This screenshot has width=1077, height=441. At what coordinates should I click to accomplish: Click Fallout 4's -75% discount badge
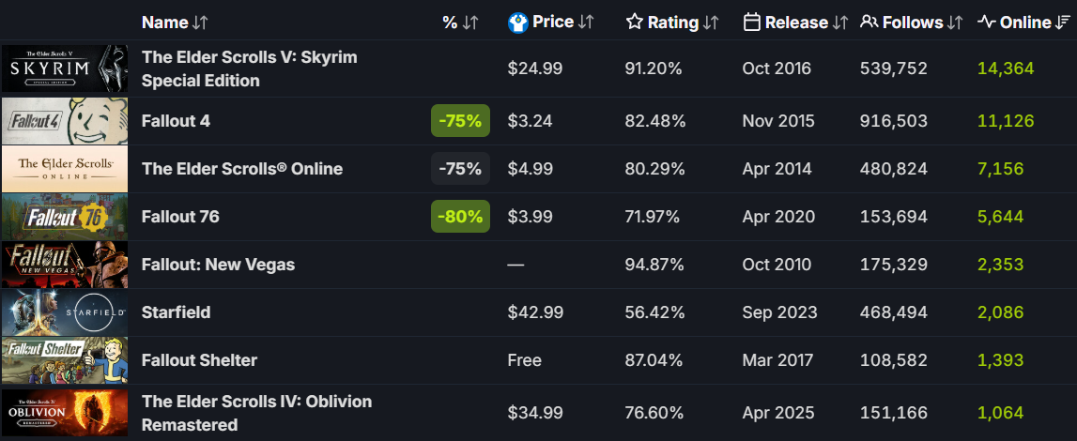coord(460,121)
